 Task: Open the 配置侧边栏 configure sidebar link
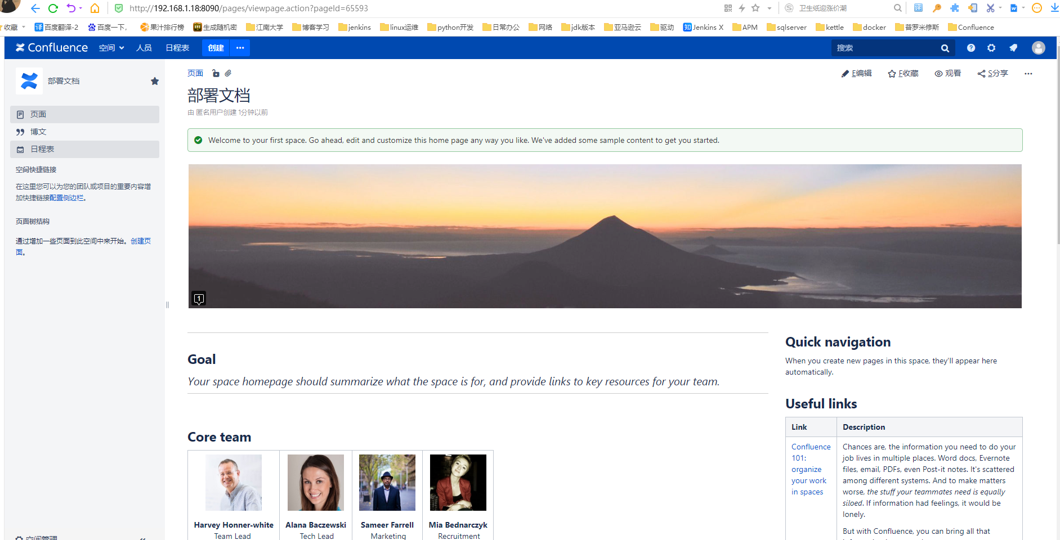(x=66, y=197)
